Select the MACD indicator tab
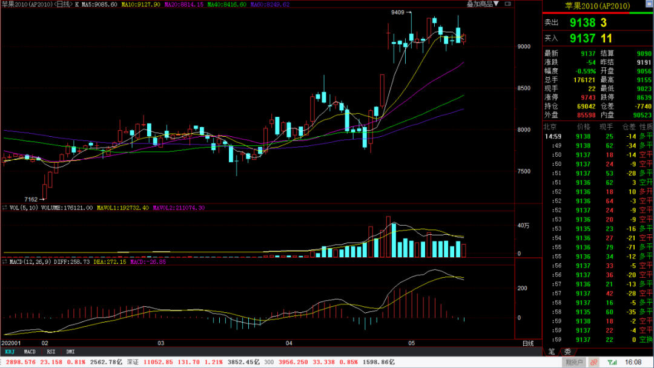 click(x=30, y=352)
